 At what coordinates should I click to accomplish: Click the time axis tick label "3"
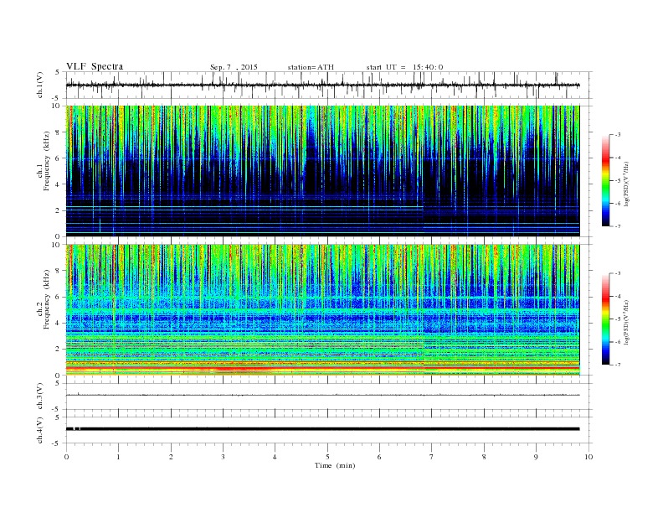[x=223, y=457]
